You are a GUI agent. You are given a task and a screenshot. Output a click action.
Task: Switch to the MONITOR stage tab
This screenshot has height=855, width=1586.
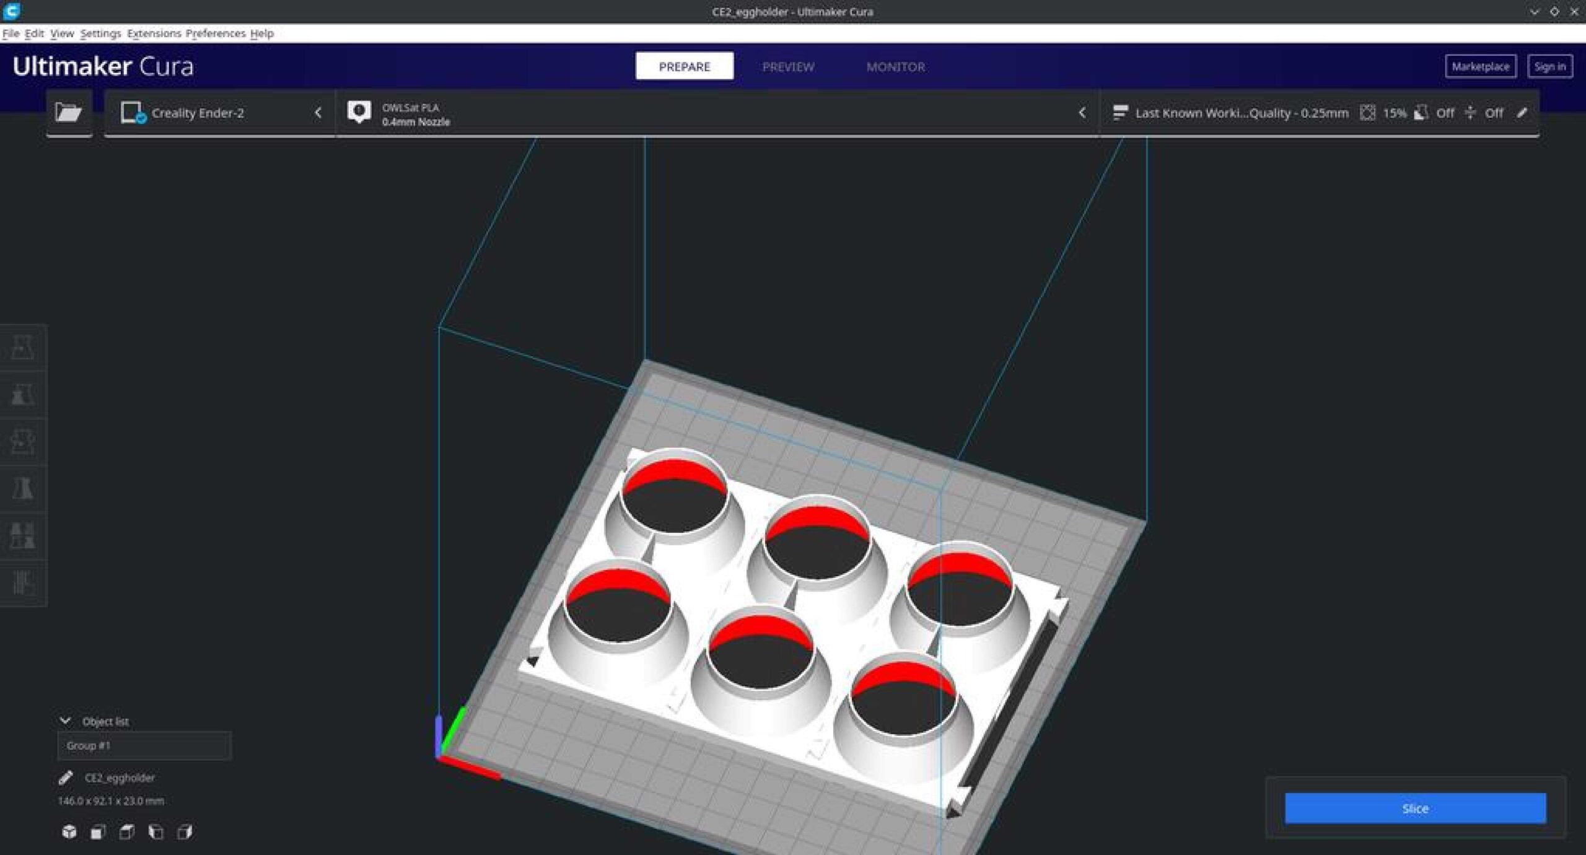point(895,66)
